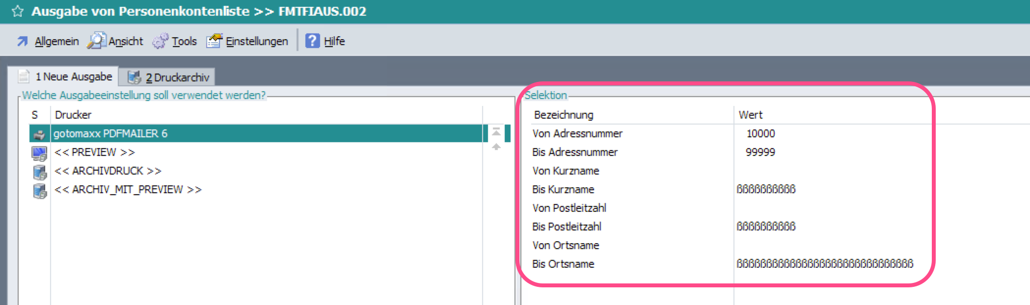Click the Hilfe question mark icon
The image size is (1030, 305).
coord(312,41)
